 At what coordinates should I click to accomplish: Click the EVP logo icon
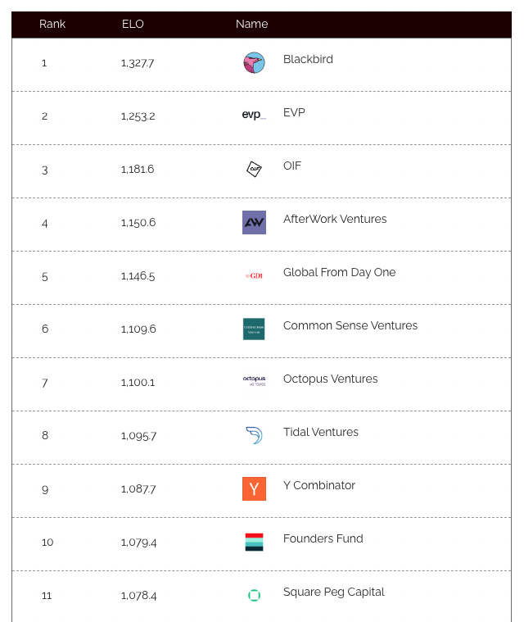pos(254,116)
